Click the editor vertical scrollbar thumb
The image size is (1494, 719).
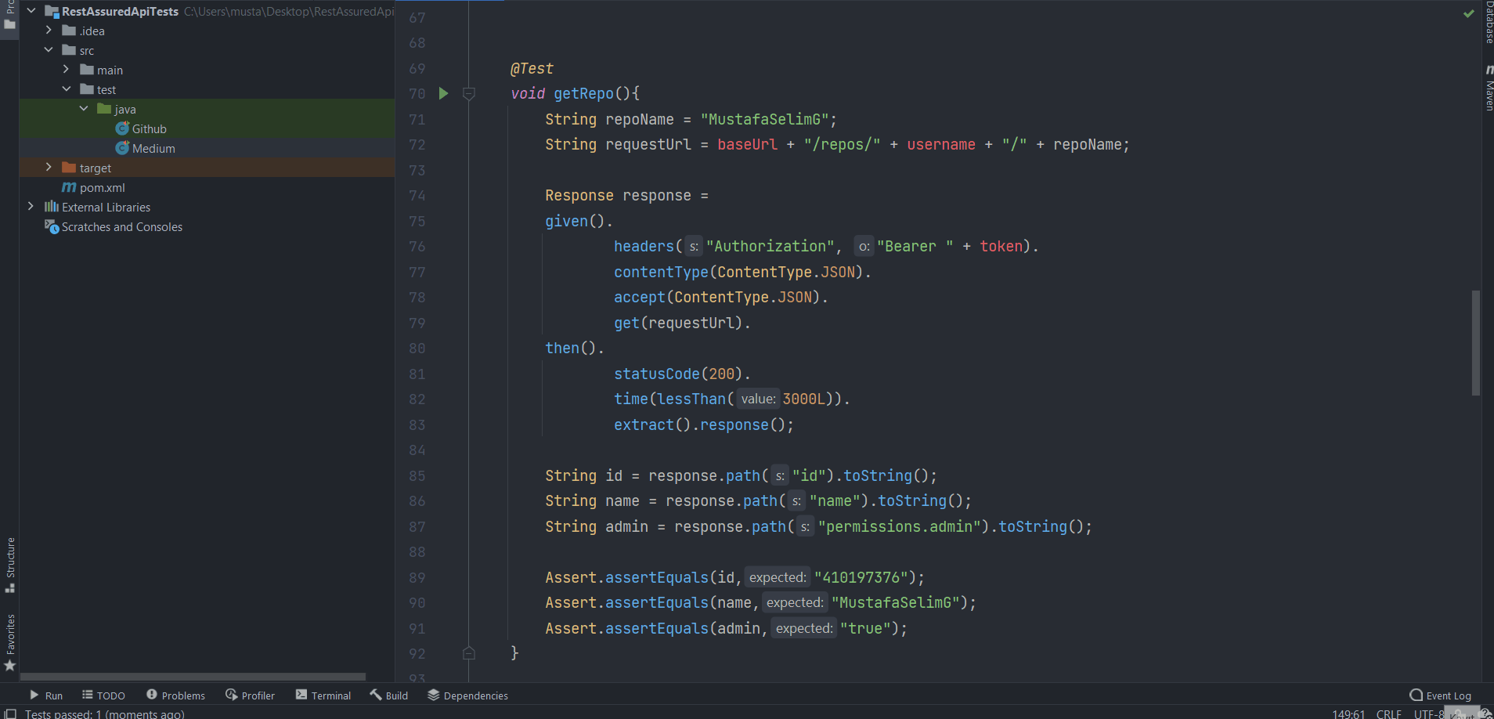coord(1476,343)
